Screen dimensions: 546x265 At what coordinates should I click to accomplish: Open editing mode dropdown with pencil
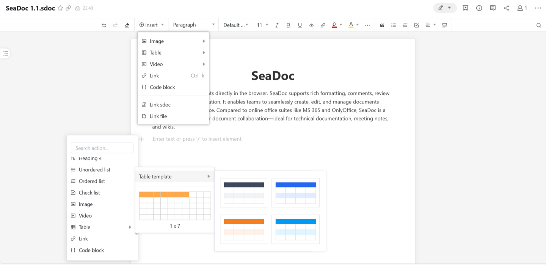[445, 8]
